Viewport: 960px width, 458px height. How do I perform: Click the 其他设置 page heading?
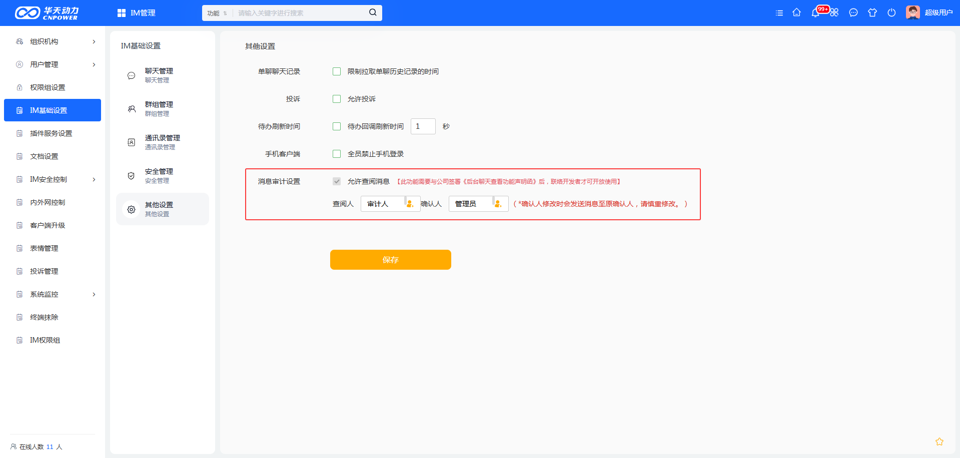point(260,46)
